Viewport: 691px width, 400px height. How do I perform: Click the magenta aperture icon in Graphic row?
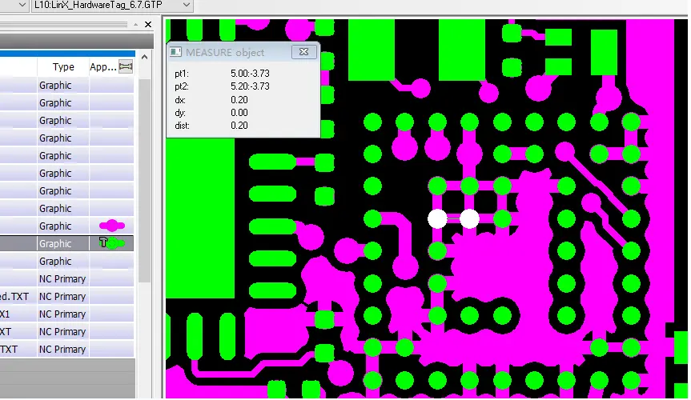point(112,226)
